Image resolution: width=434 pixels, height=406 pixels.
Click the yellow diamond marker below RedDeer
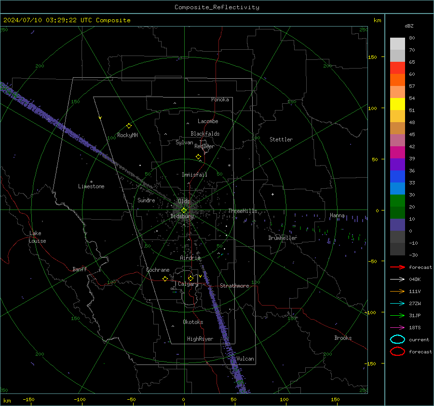point(198,157)
